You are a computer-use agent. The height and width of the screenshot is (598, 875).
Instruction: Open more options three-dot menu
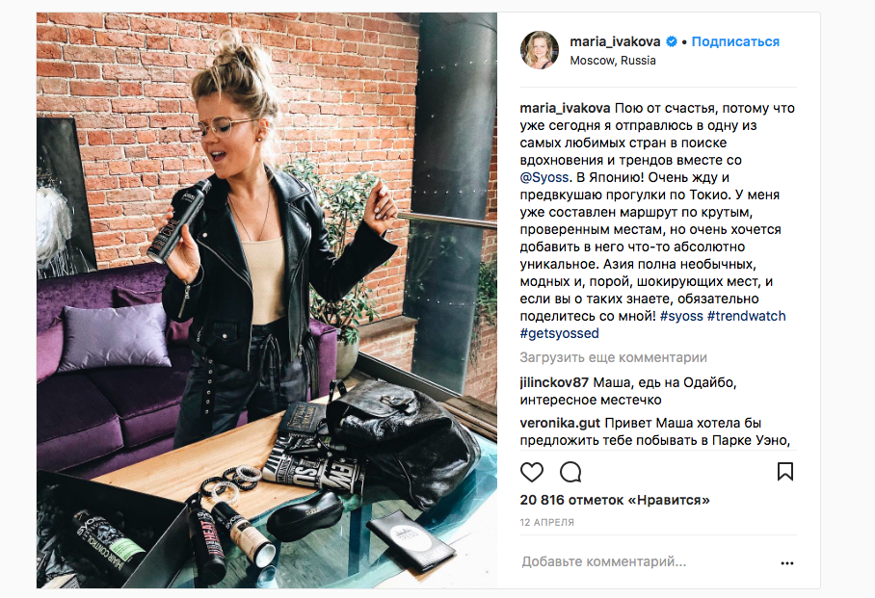pos(787,563)
